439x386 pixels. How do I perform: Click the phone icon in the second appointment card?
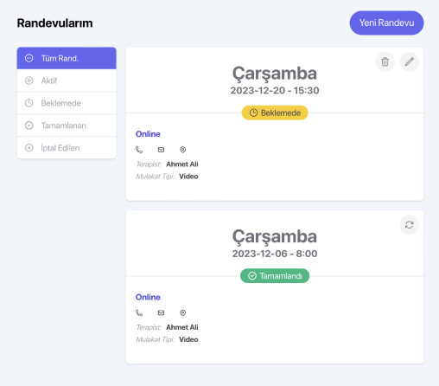[x=139, y=312]
